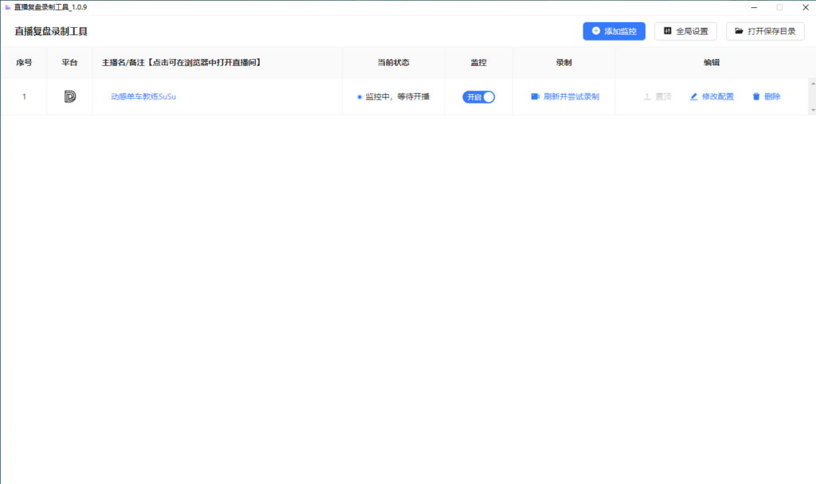Click the app icon in the title bar

pyautogui.click(x=8, y=6)
